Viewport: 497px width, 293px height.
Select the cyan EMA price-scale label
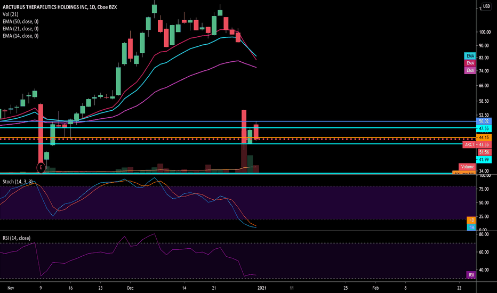[470, 56]
